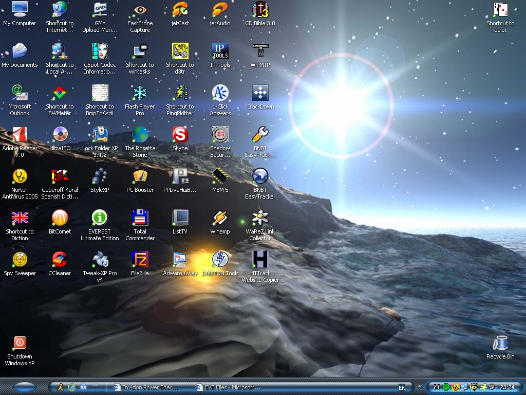Select the BNBT EasyTracker globe icon
526x395 pixels.
[260, 176]
